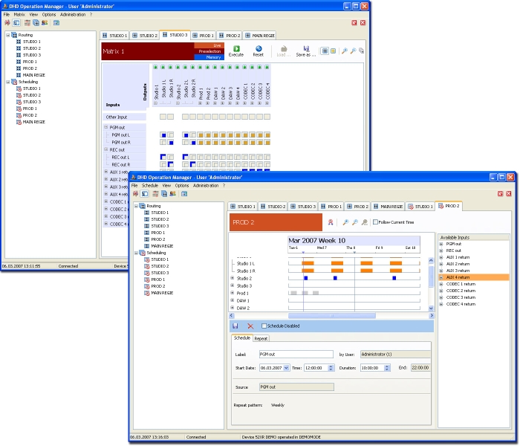Select Preselection mode button

point(209,51)
